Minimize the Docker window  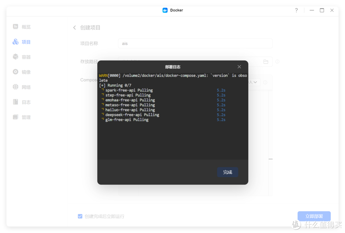pos(312,10)
